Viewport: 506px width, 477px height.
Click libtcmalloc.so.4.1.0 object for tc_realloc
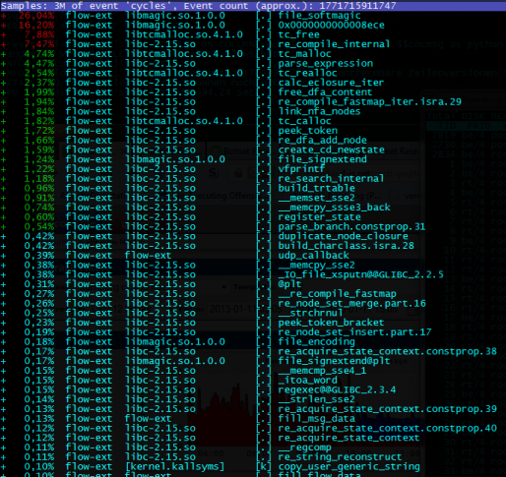point(184,73)
